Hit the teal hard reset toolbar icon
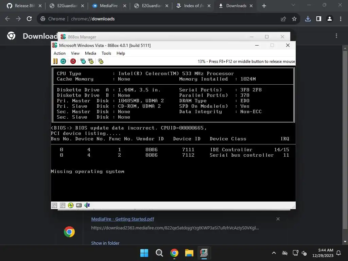This screenshot has height=261, width=348. click(63, 61)
